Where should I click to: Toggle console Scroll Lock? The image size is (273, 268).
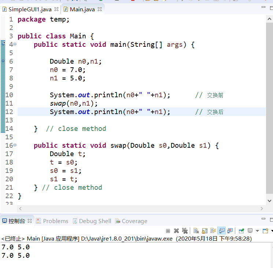pos(204,231)
